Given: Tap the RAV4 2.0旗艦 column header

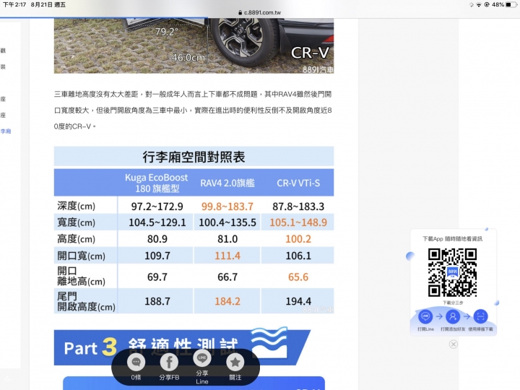Looking at the screenshot, I should tap(227, 183).
